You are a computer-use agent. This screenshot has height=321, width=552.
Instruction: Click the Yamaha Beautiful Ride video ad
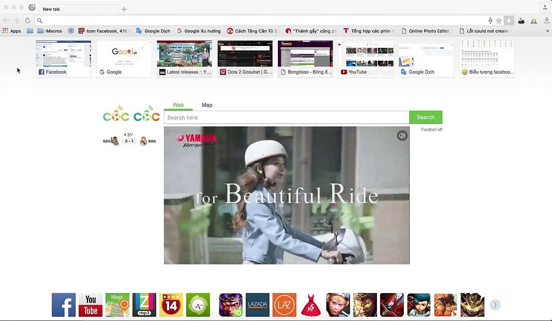(286, 195)
